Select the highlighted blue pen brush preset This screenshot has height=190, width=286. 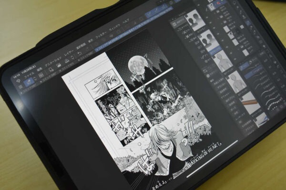254,72
